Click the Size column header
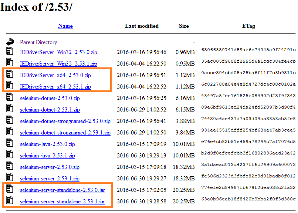 [x=184, y=26]
